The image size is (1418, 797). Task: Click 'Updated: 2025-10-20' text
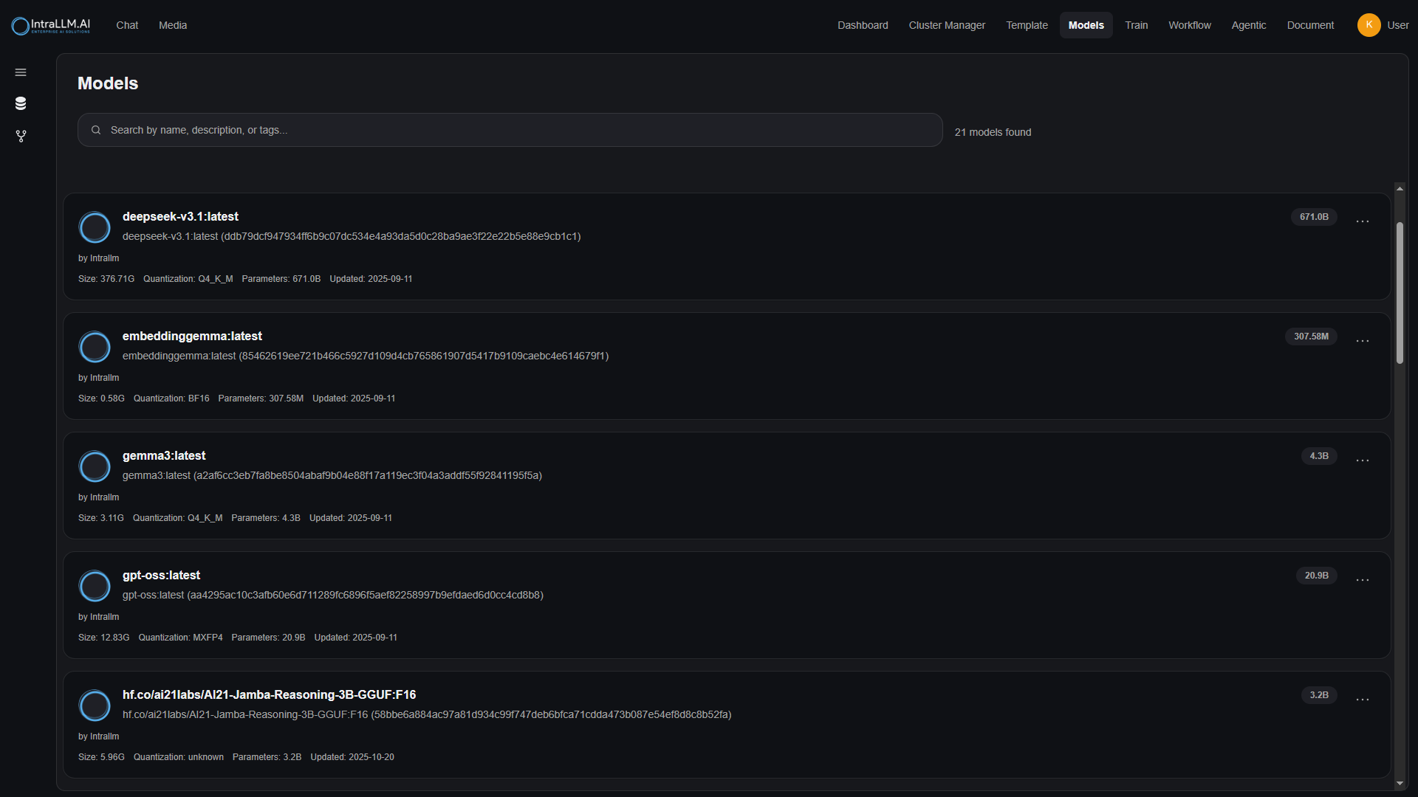pyautogui.click(x=352, y=757)
